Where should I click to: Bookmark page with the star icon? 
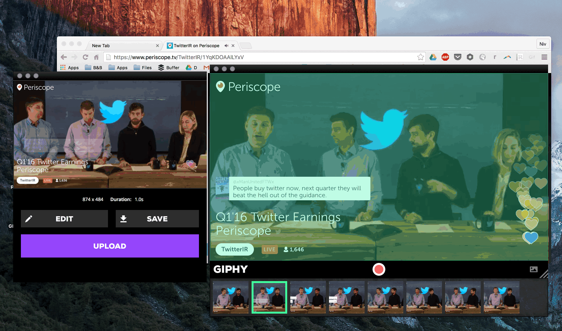pyautogui.click(x=421, y=57)
